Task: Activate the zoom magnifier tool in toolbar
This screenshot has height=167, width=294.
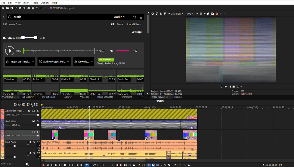Action: 103,165
